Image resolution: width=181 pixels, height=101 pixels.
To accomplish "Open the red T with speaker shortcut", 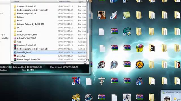I will (x=76, y=81).
